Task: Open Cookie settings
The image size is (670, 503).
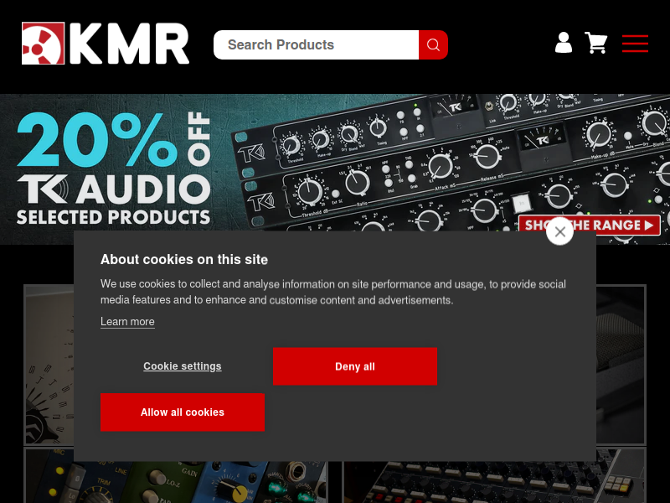Action: pos(183,366)
